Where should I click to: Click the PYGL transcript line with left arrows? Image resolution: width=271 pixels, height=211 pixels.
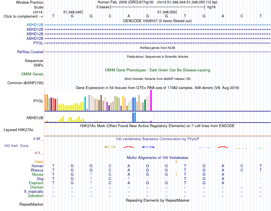pos(157,43)
